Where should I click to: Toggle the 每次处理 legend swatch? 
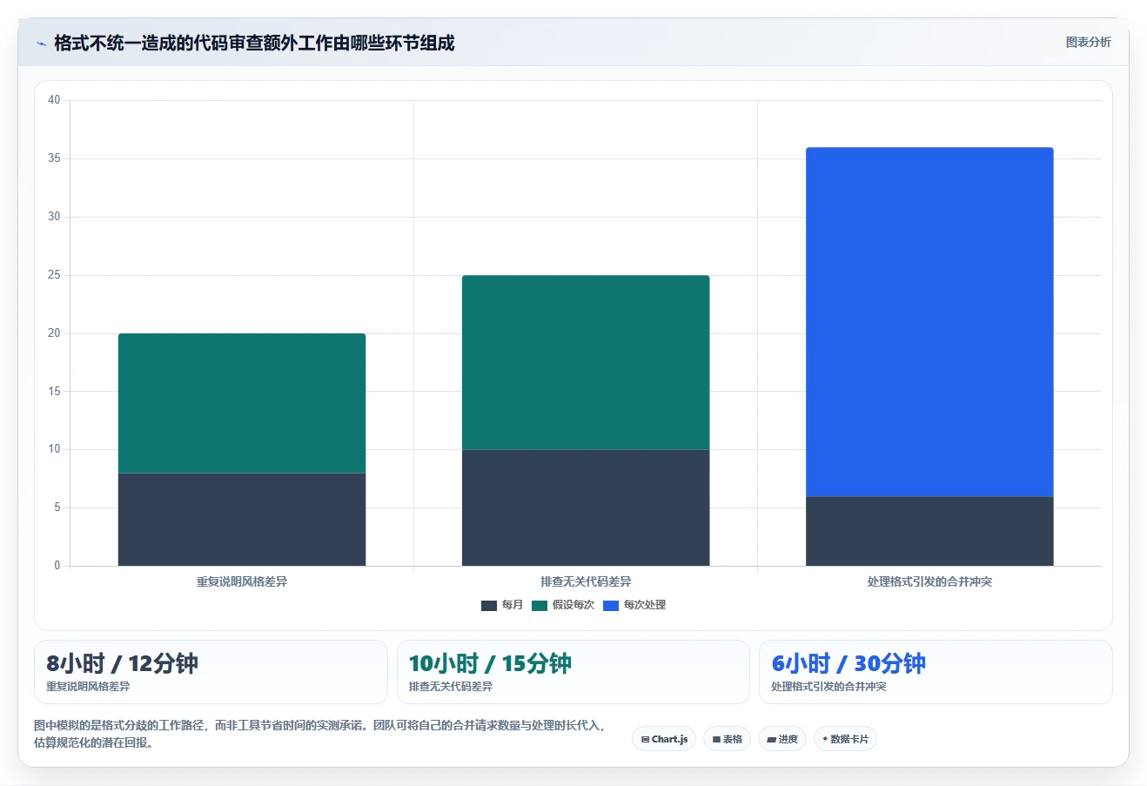click(611, 605)
